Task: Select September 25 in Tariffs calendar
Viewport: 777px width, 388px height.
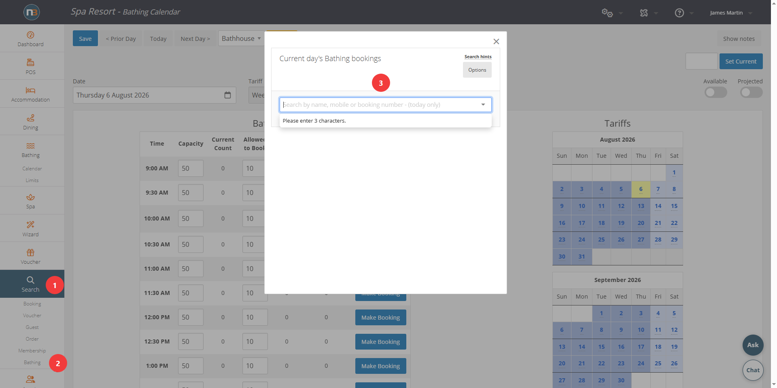Action: 658,364
